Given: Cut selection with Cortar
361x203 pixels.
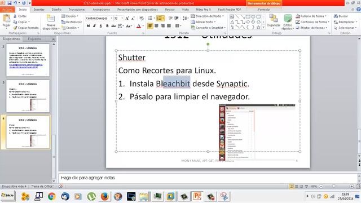Looking at the screenshot, I should point(20,16).
